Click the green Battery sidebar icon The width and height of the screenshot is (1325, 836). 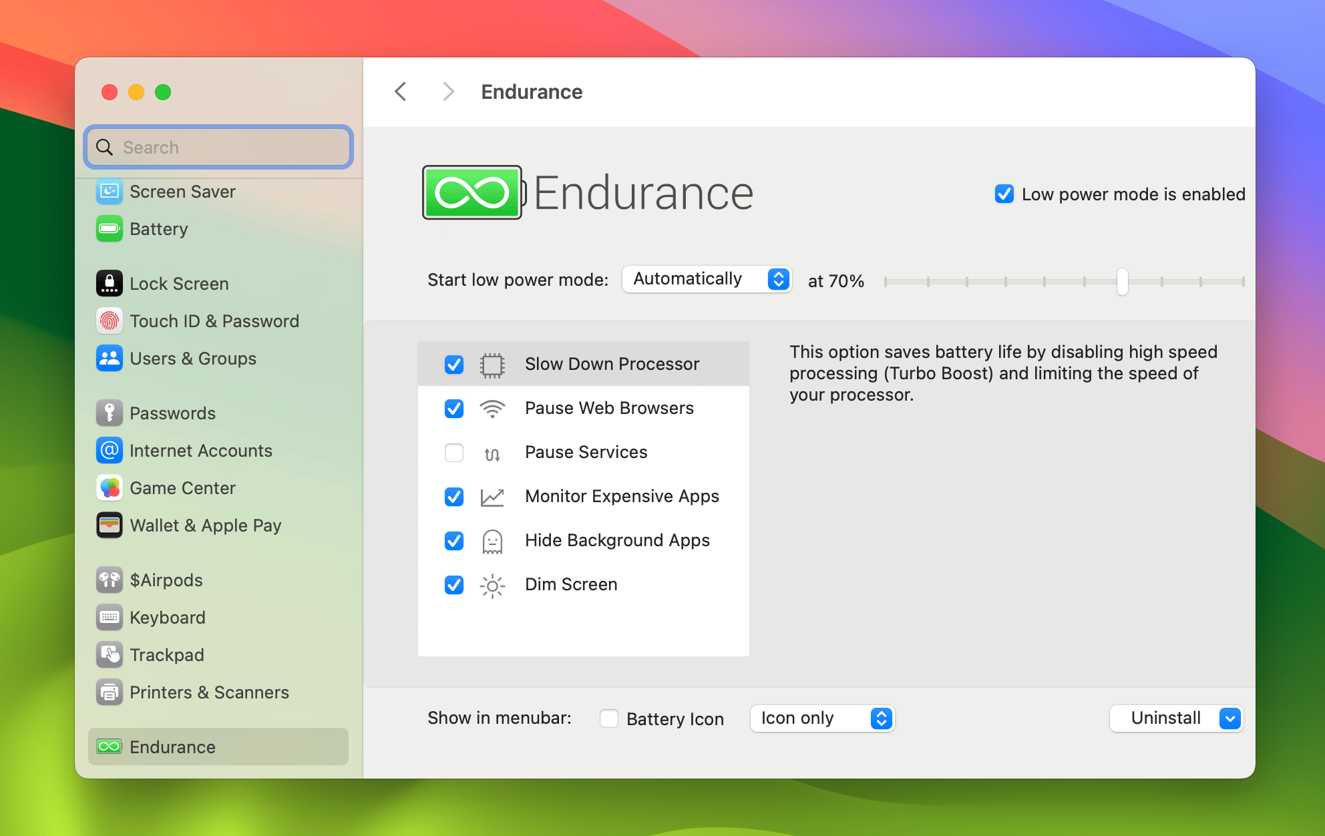coord(110,229)
